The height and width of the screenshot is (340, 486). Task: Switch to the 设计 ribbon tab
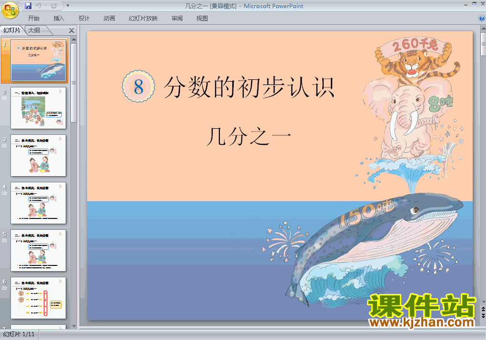point(84,18)
